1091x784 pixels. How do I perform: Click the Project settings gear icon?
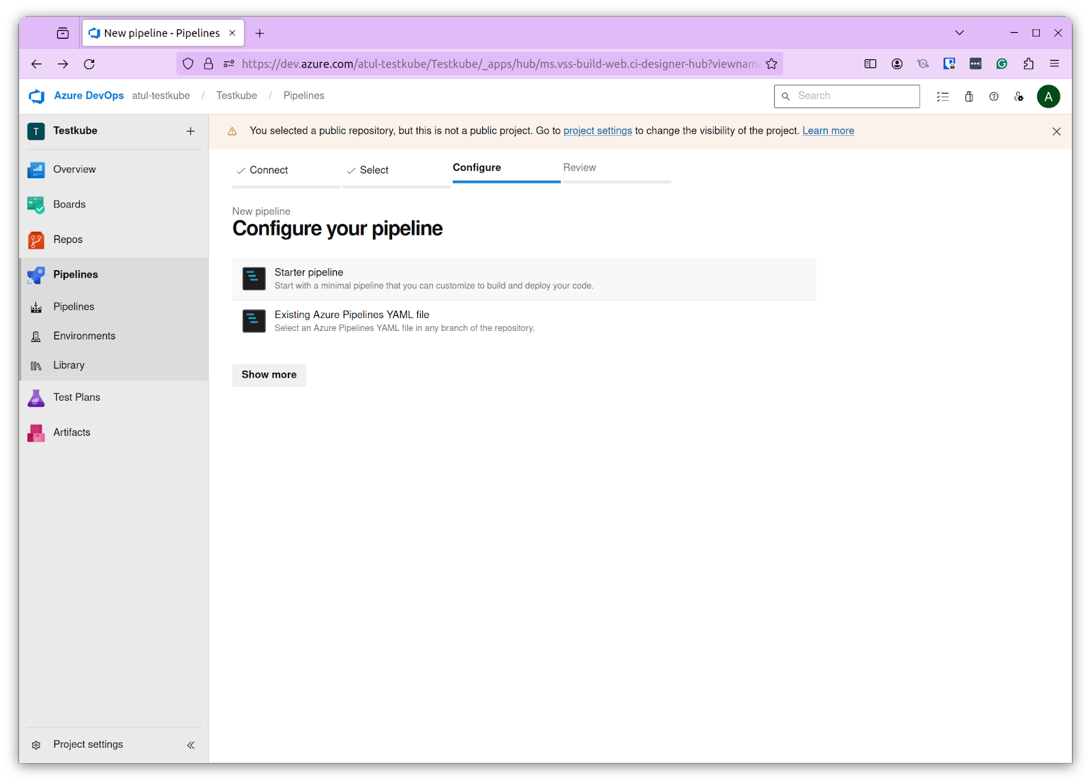[x=36, y=745]
